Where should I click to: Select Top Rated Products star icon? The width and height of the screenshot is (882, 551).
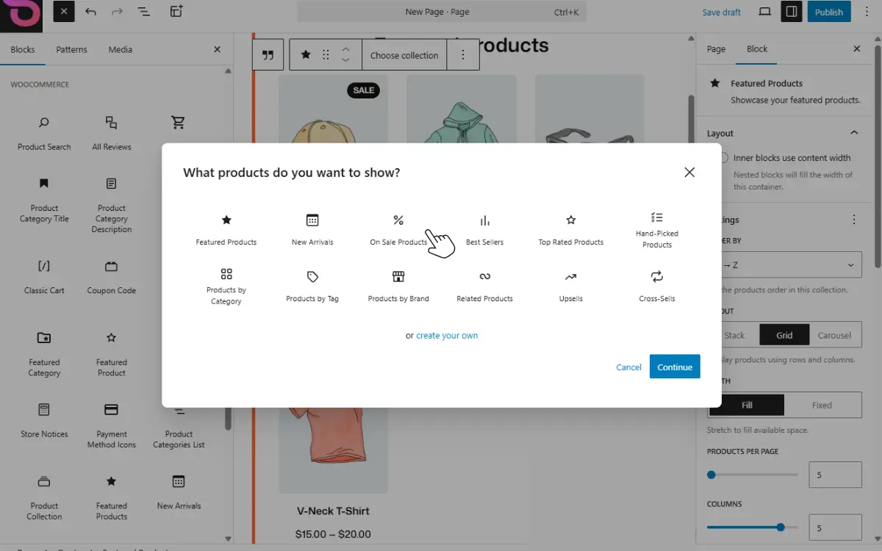click(x=570, y=220)
